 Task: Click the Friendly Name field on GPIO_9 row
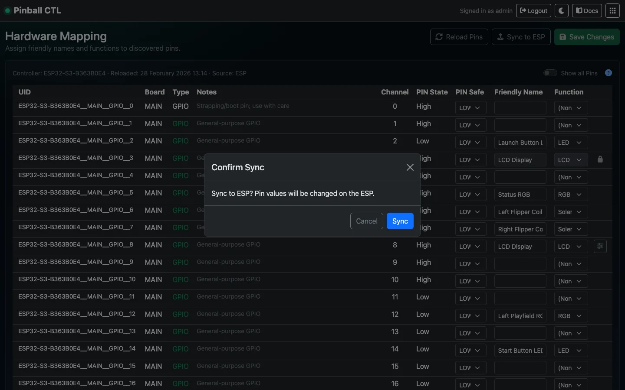coord(520,264)
